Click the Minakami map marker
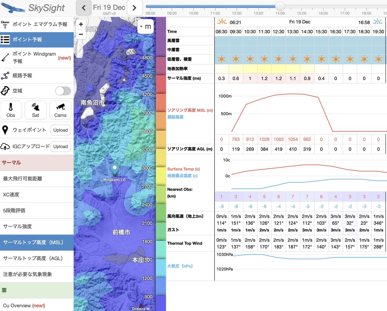This screenshot has height=311, width=387. pyautogui.click(x=114, y=169)
